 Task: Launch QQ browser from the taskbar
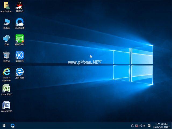tap(13, 126)
